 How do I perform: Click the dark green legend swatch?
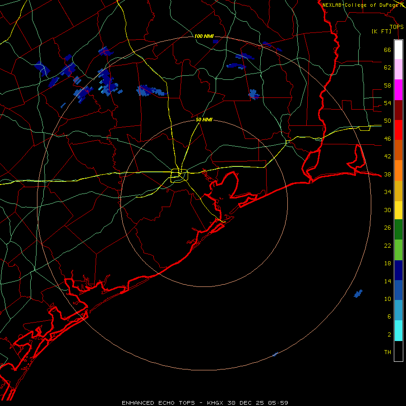398,230
